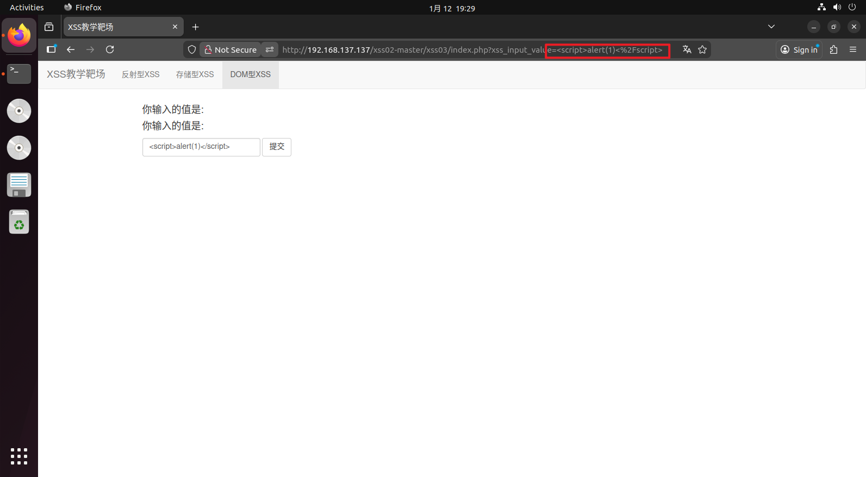Open Firefox from the Ubuntu dock
The width and height of the screenshot is (866, 477).
click(19, 35)
